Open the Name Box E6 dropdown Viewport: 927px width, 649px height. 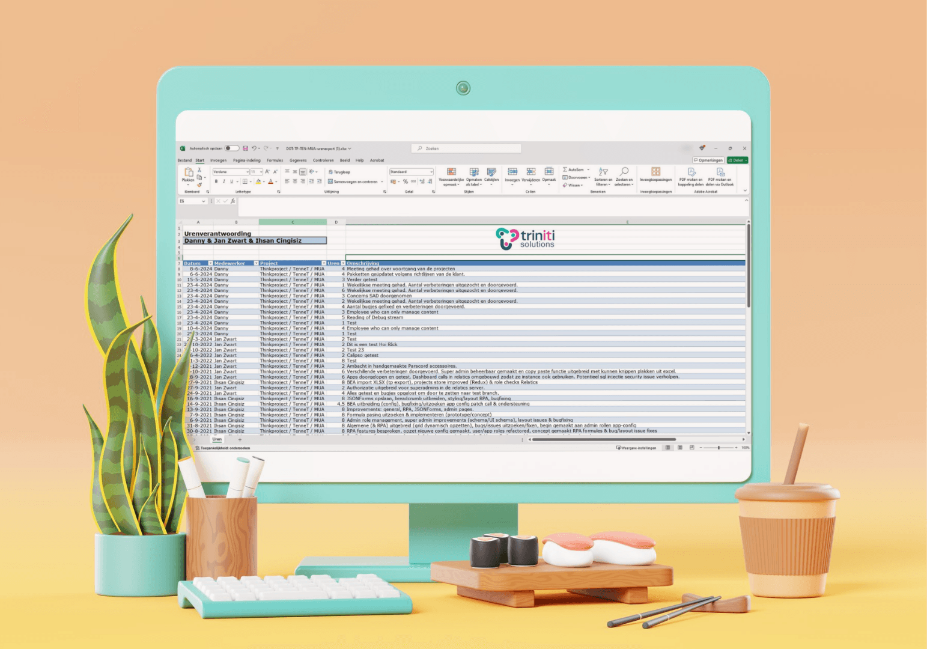point(204,201)
